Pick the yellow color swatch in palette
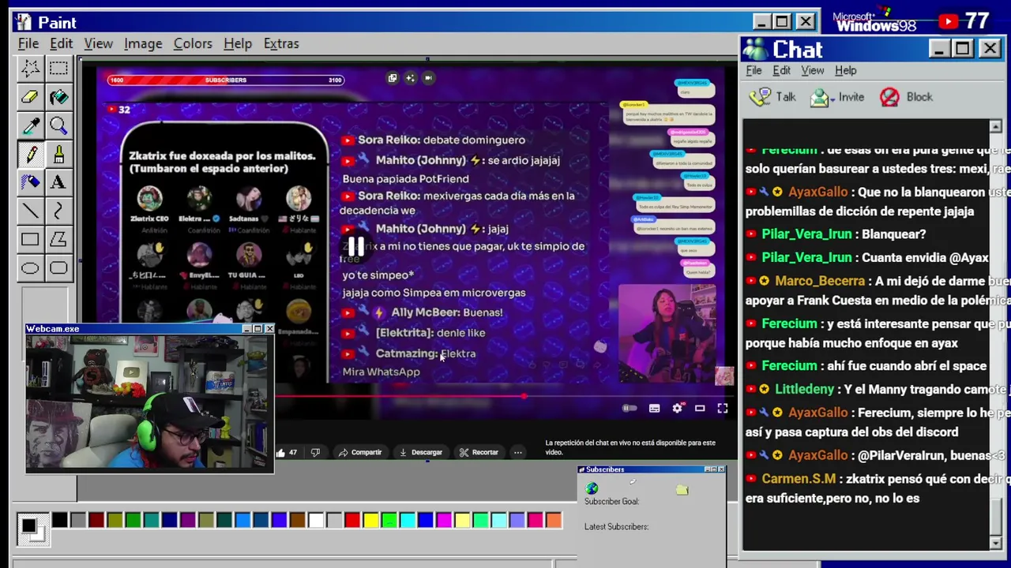 [x=370, y=520]
